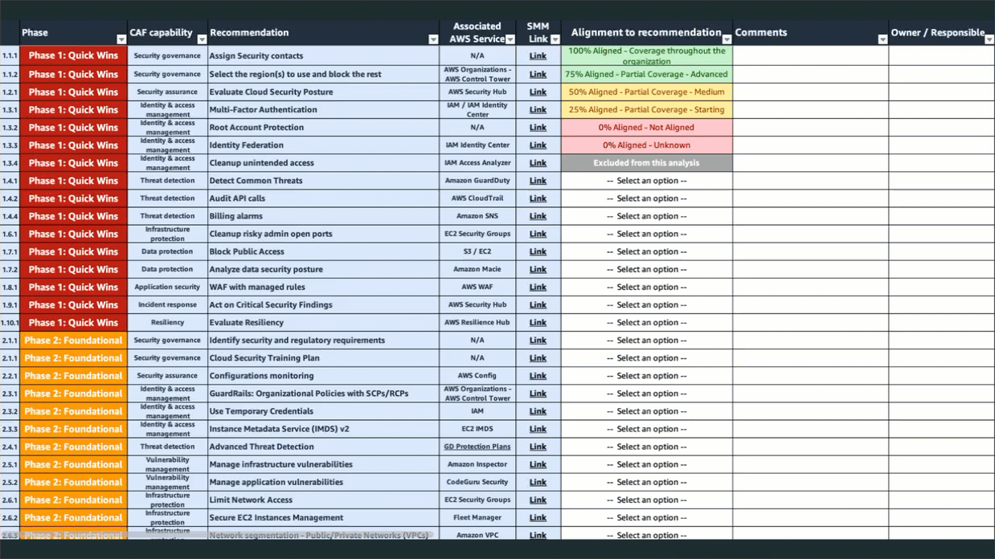Click the 50% Aligned - Partial Coverage - Medium cell
995x559 pixels.
point(647,92)
